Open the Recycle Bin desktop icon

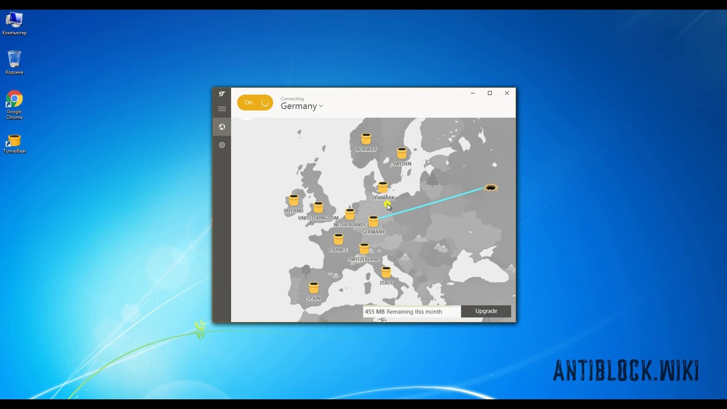(x=14, y=62)
